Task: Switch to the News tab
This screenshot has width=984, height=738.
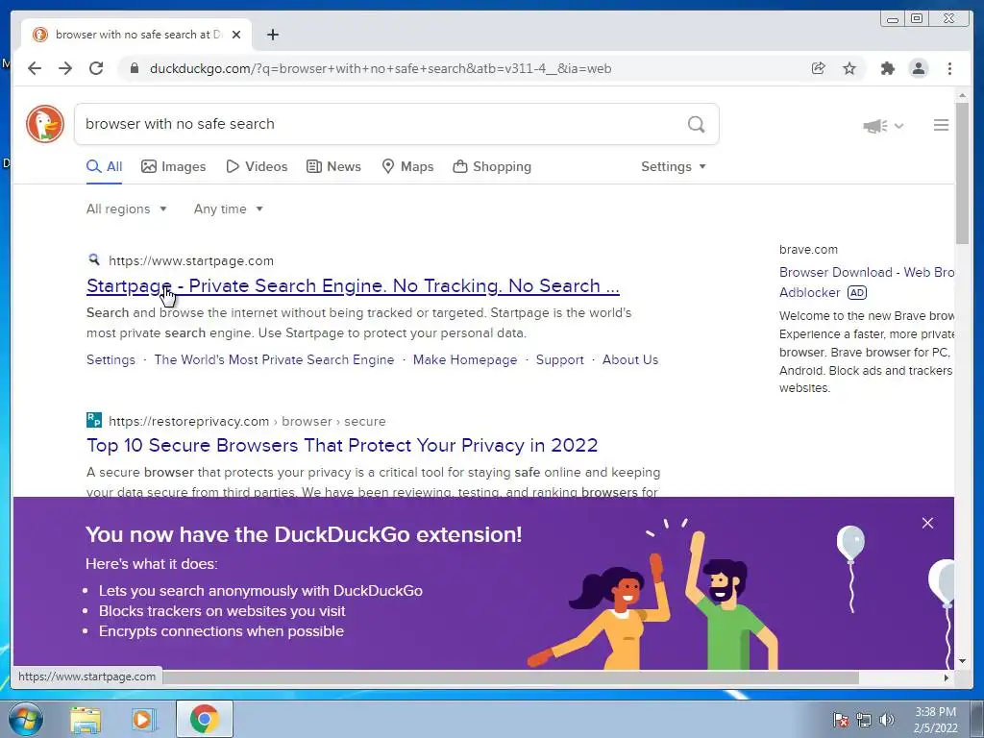Action: coord(333,167)
